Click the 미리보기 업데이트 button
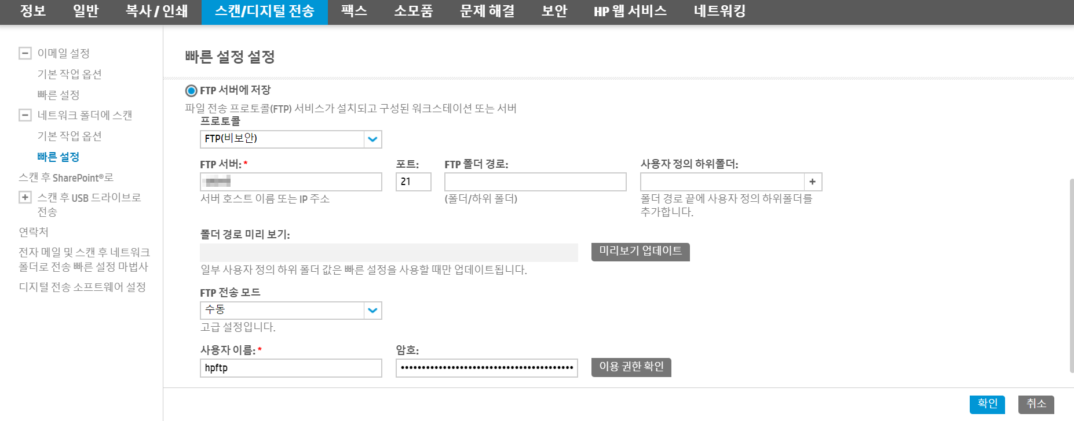The image size is (1074, 421). tap(640, 252)
